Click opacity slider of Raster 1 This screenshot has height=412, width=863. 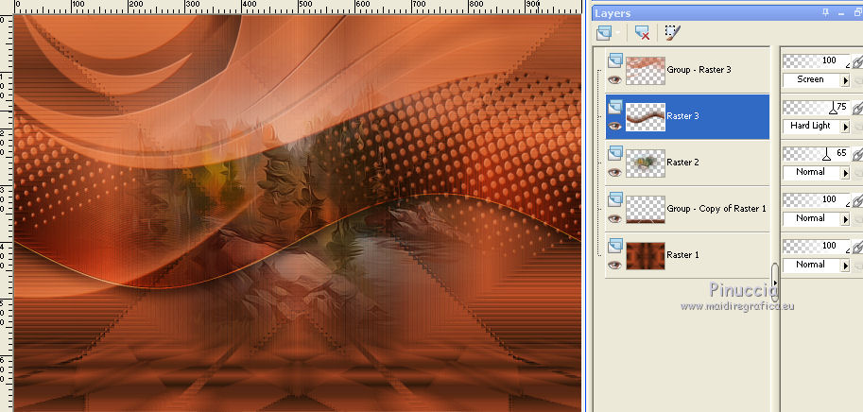pos(817,246)
